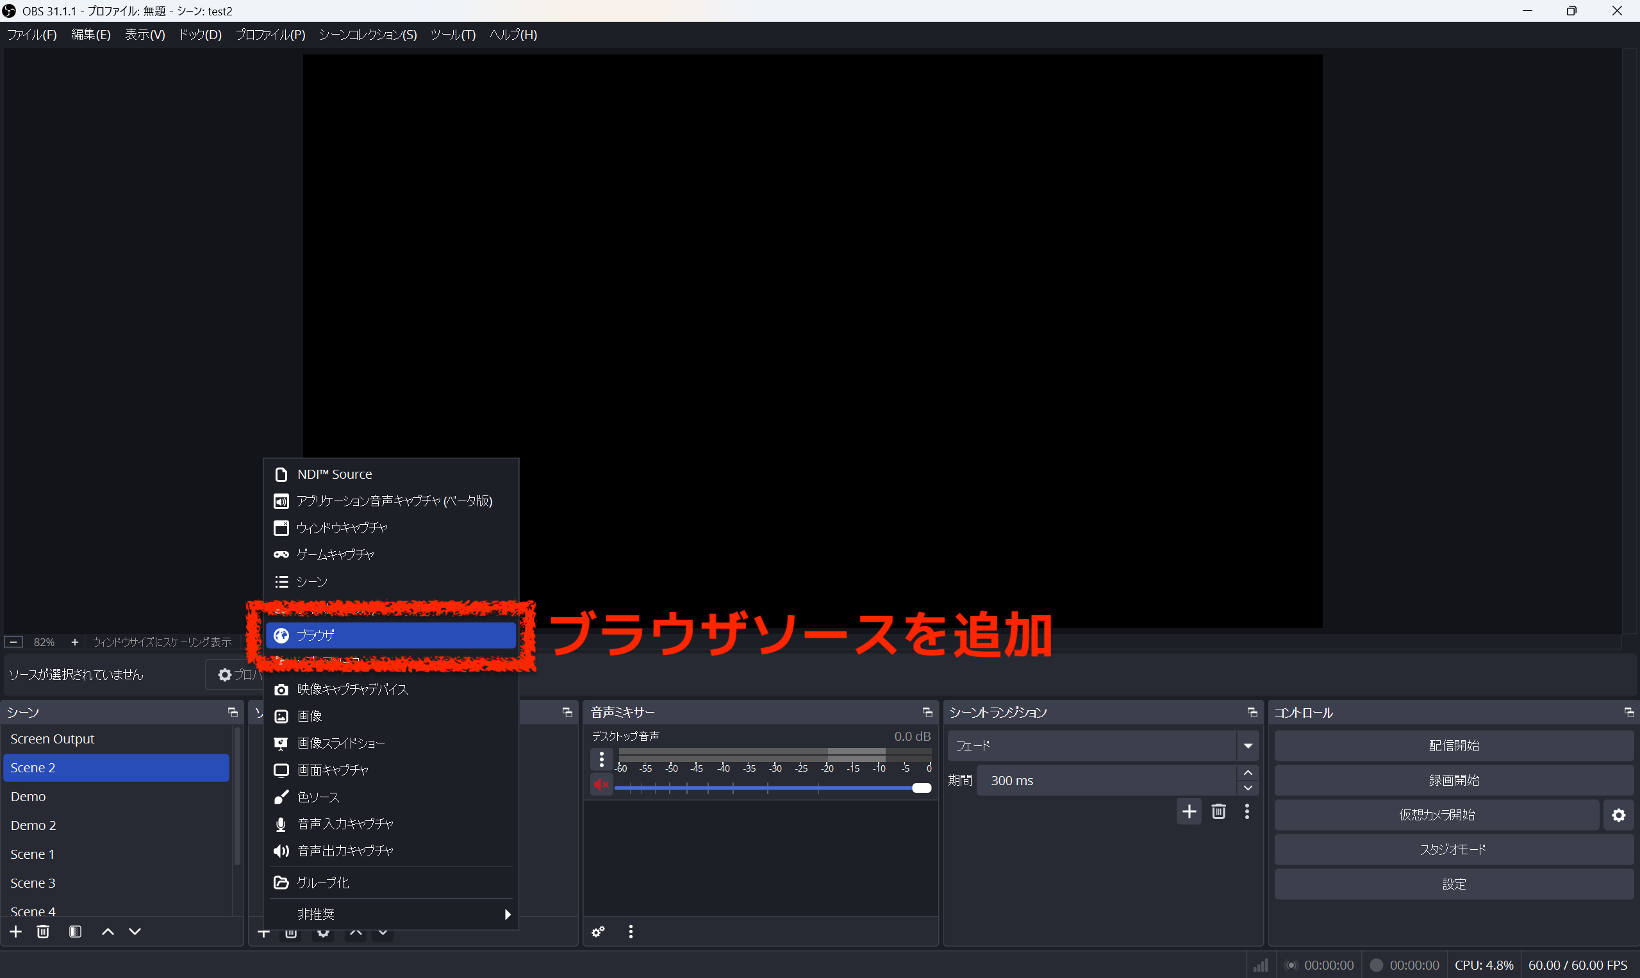Pop out the Controls dock
Screen dimensions: 1640x978
click(x=1629, y=713)
